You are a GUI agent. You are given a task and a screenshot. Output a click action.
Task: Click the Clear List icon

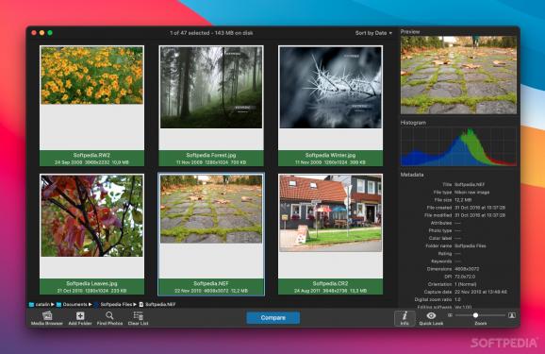point(138,315)
